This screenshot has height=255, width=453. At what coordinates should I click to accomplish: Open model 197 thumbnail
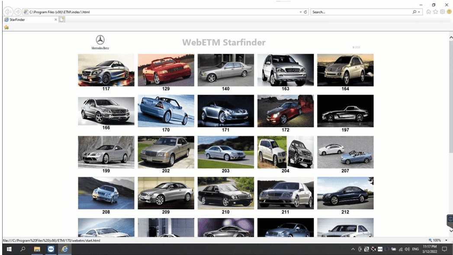coord(345,111)
